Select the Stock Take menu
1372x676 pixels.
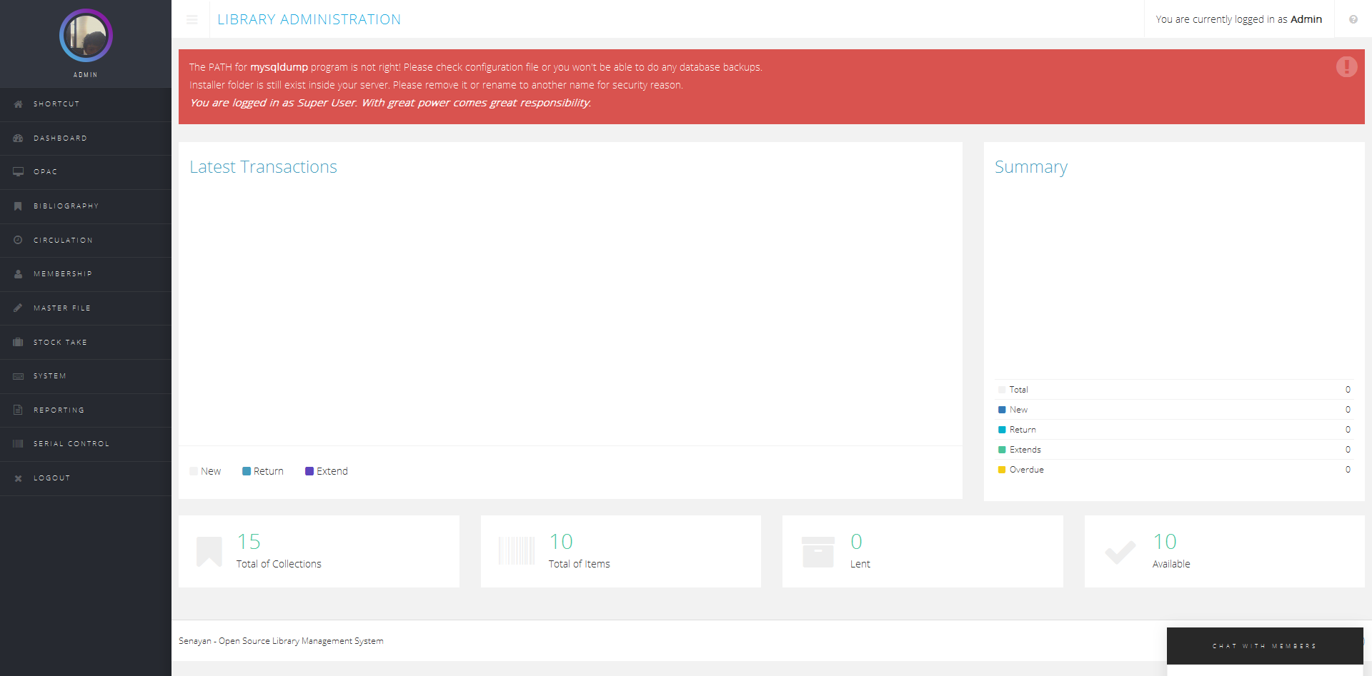pos(60,343)
